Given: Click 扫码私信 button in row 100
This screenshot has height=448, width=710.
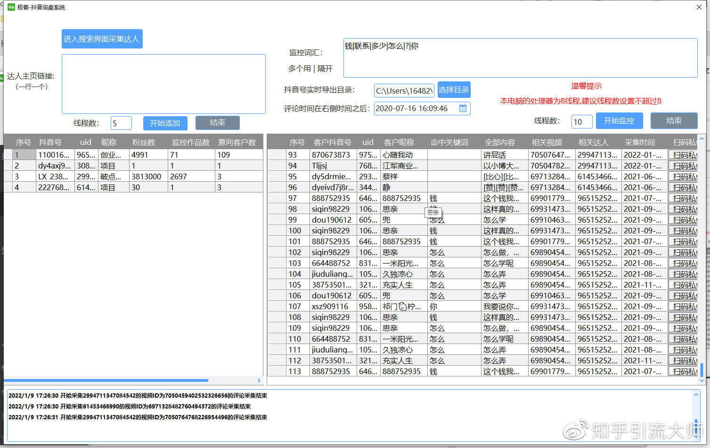Looking at the screenshot, I should (x=683, y=231).
